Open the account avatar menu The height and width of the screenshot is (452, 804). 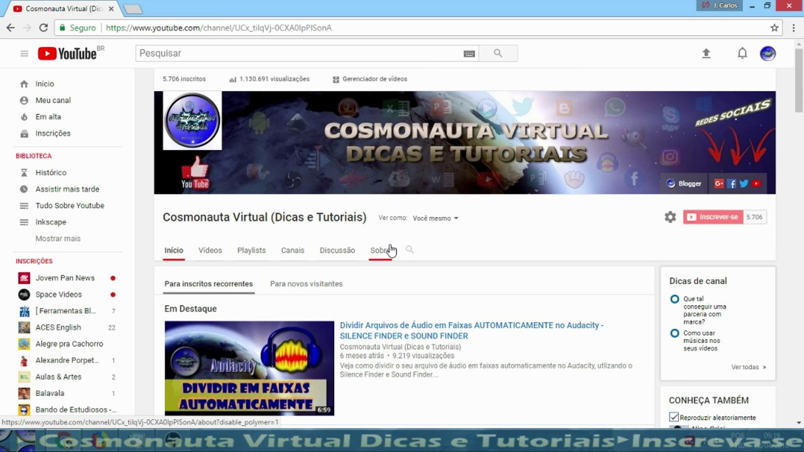pos(768,53)
